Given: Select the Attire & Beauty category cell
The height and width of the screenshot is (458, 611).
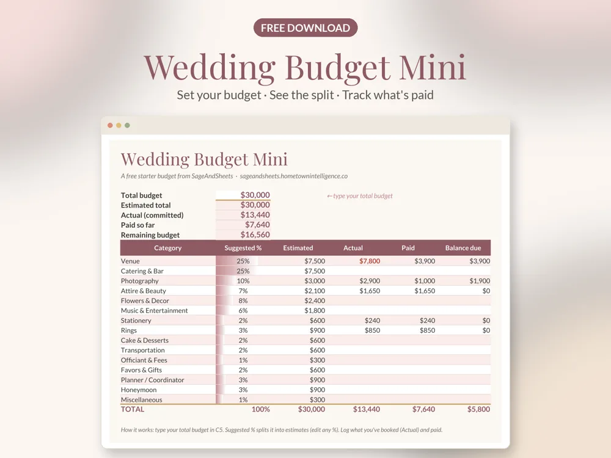Looking at the screenshot, I should pyautogui.click(x=167, y=291).
